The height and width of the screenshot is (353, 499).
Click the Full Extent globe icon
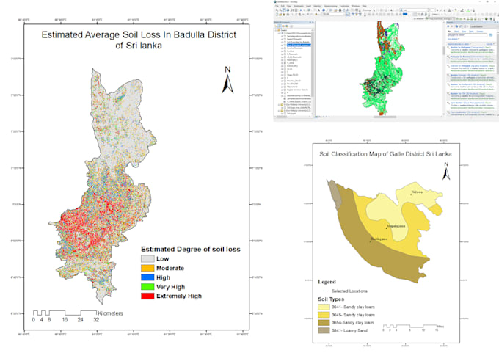pyautogui.click(x=288, y=10)
